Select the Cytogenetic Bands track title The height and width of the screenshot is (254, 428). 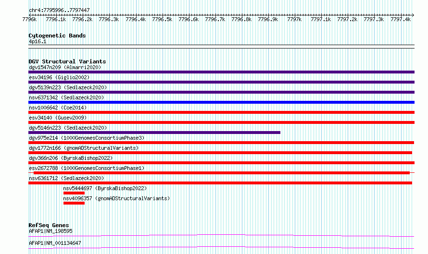tap(57, 36)
